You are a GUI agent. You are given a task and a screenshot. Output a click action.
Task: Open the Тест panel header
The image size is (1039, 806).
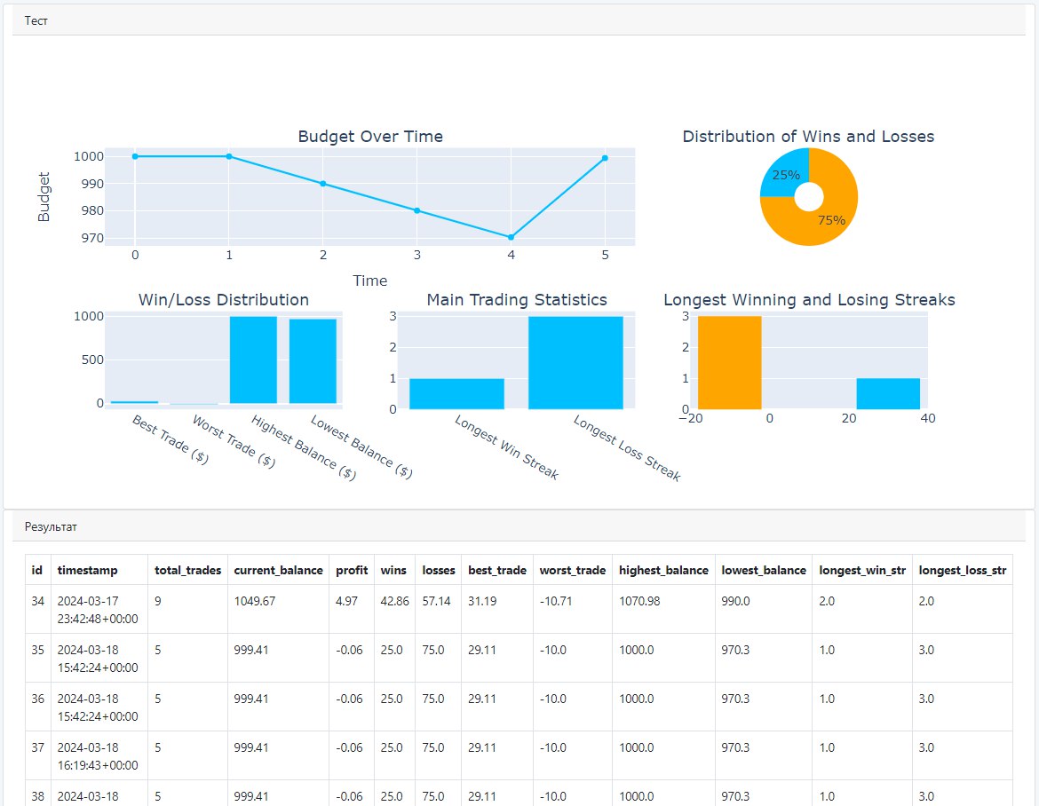click(x=36, y=20)
